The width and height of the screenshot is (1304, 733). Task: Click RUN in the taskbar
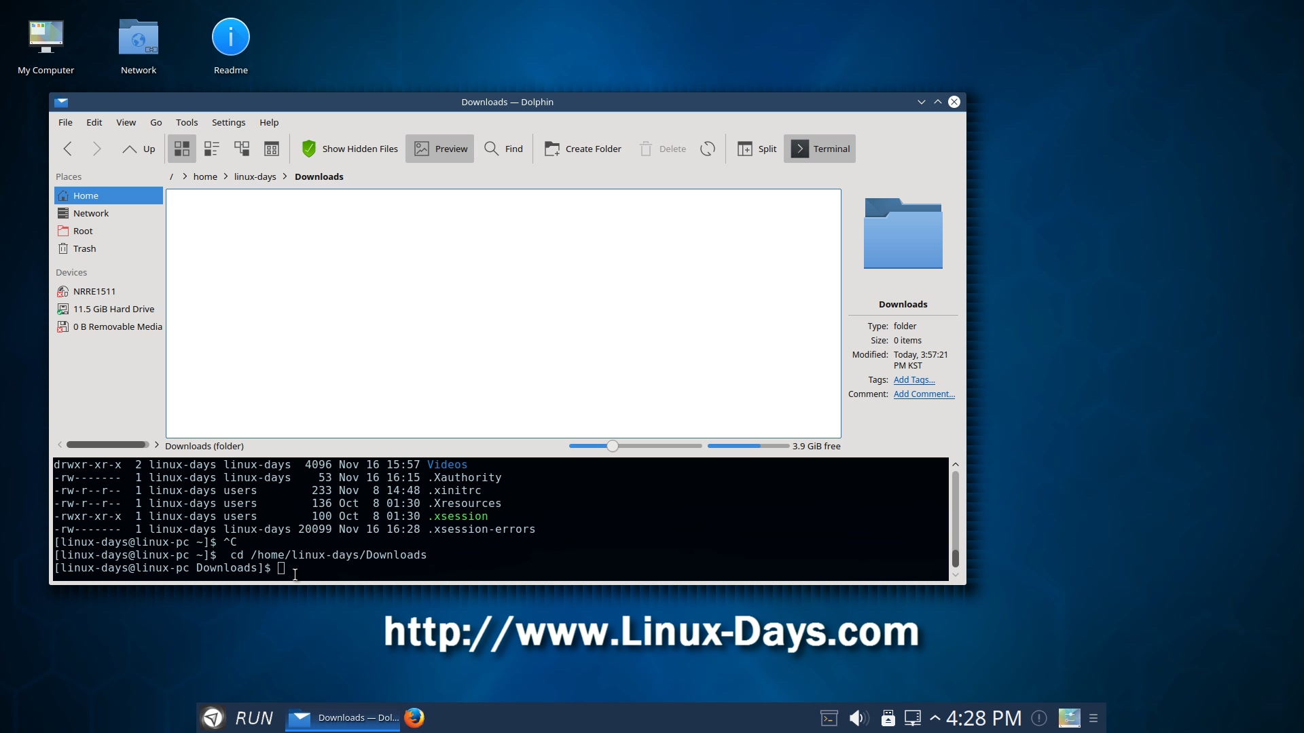[x=254, y=718]
